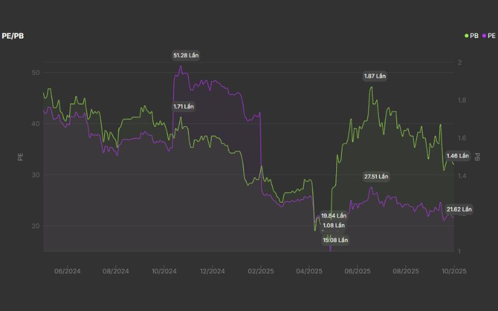Click the 1.08 Lần data label
This screenshot has width=498, height=311.
coord(334,225)
